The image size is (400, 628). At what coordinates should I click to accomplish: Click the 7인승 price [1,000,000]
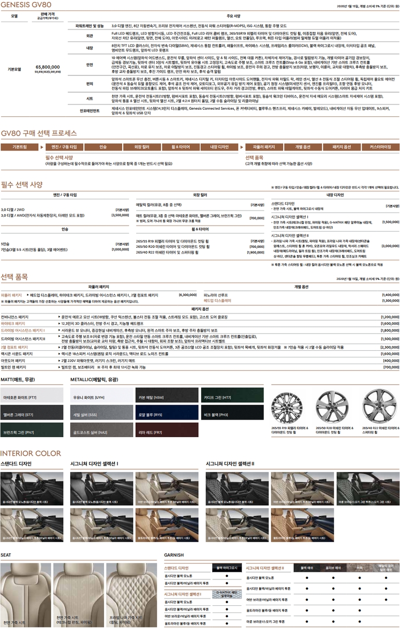(120, 249)
